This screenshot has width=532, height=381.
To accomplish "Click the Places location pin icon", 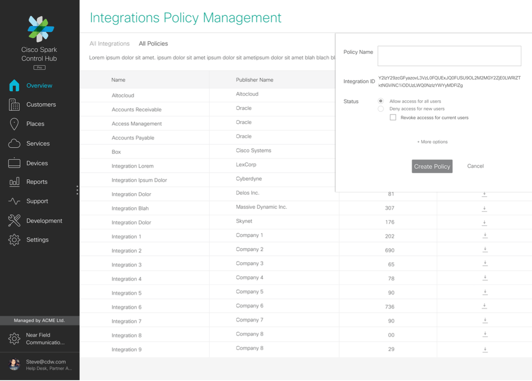I will 14,124.
